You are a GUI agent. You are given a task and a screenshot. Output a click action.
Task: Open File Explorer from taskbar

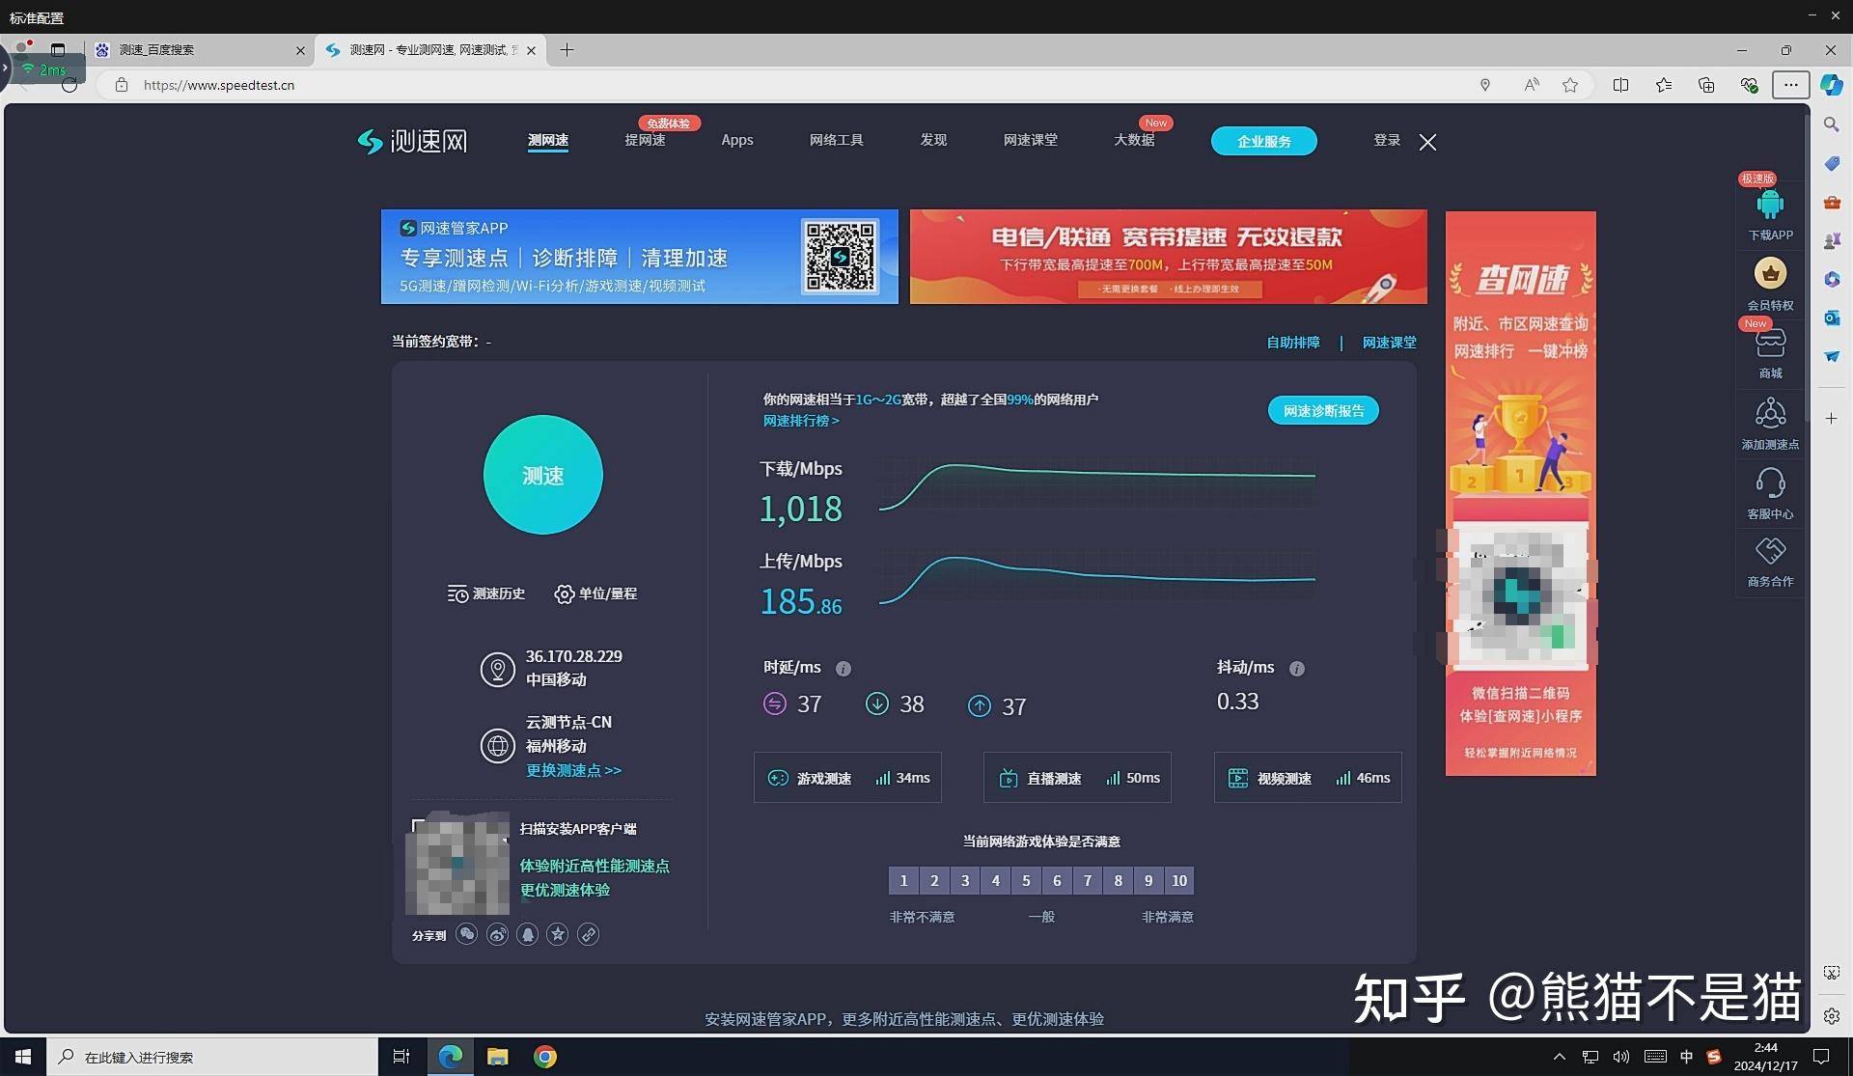pos(497,1057)
